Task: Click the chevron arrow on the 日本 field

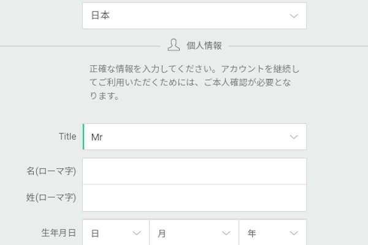Action: pos(294,16)
